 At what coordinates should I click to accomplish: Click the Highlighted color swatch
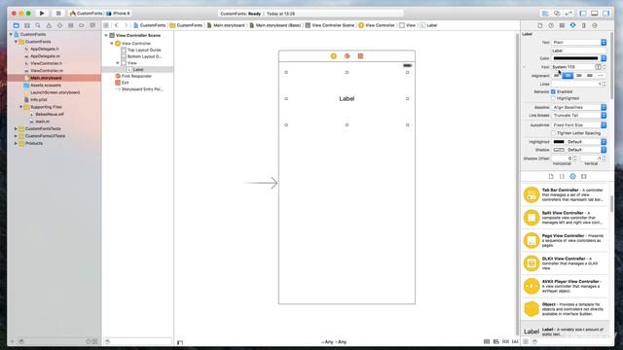(x=559, y=142)
